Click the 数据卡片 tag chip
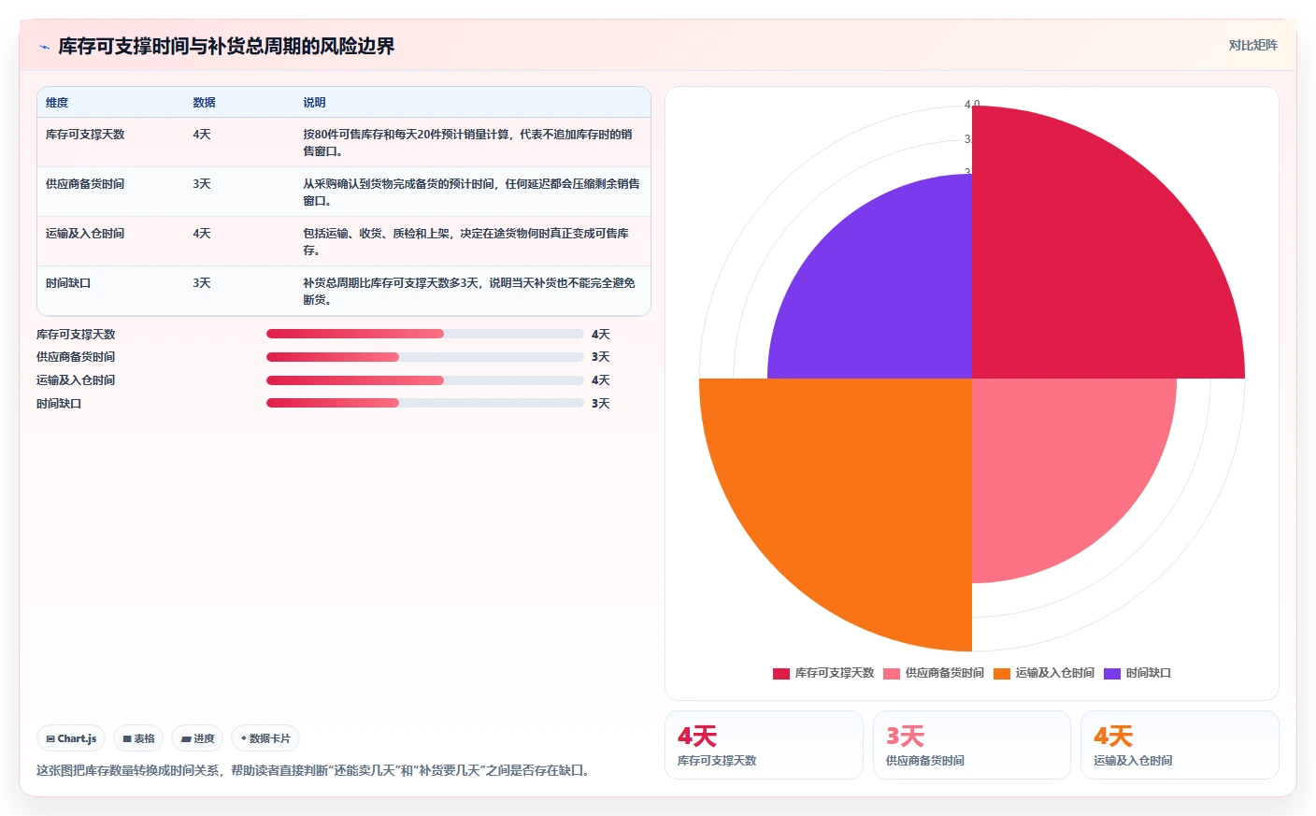The width and height of the screenshot is (1316, 816). tap(265, 738)
